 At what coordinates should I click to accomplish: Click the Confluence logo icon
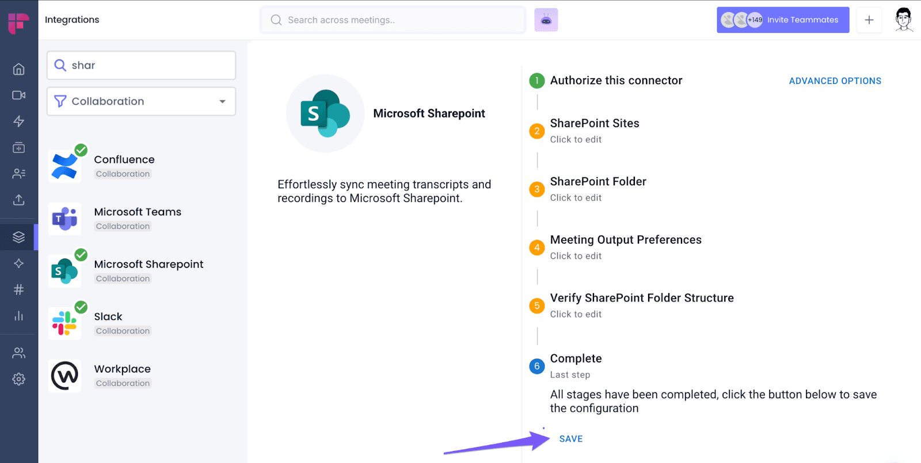(64, 166)
